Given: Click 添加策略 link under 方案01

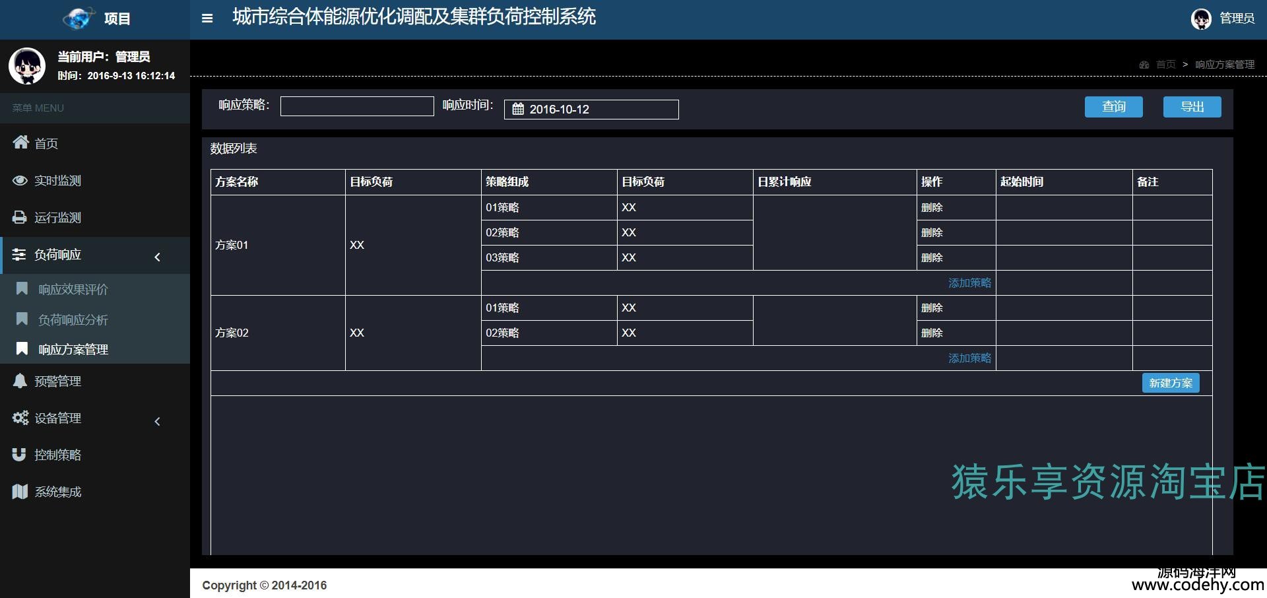Looking at the screenshot, I should 969,282.
